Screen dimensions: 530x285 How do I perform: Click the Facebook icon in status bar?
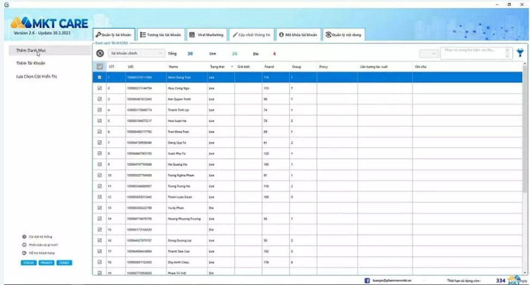(x=367, y=280)
